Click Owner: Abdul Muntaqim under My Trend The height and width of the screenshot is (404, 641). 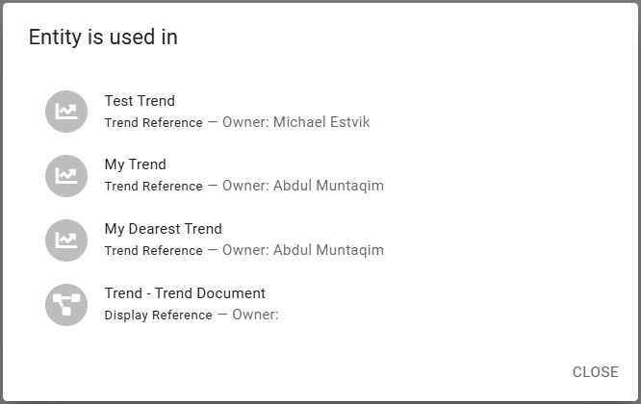302,186
